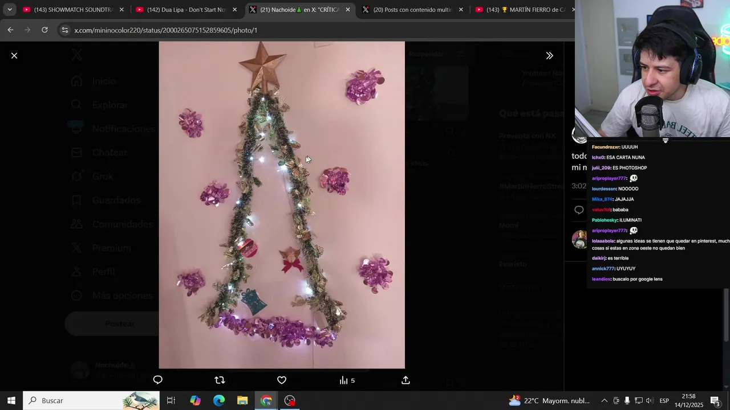Image resolution: width=730 pixels, height=410 pixels.
Task: Open the clock showing 21:58
Action: (x=688, y=400)
